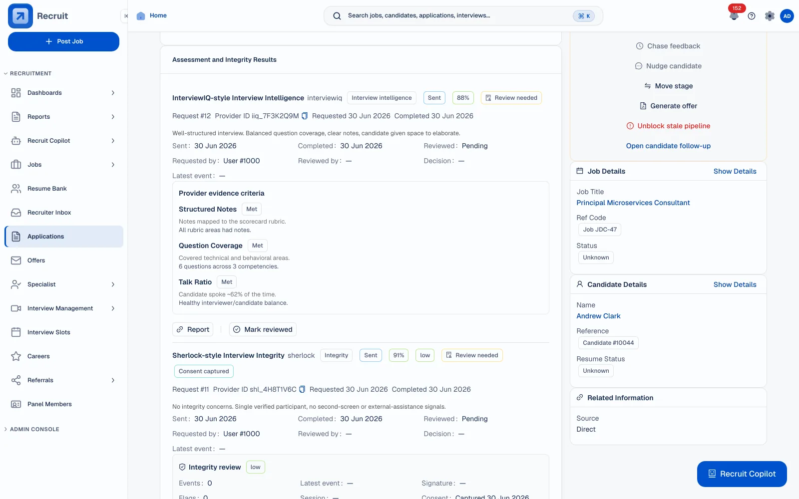Click Mark reviewed for InterviewIQ result
Viewport: 799px width, 499px height.
pyautogui.click(x=263, y=329)
